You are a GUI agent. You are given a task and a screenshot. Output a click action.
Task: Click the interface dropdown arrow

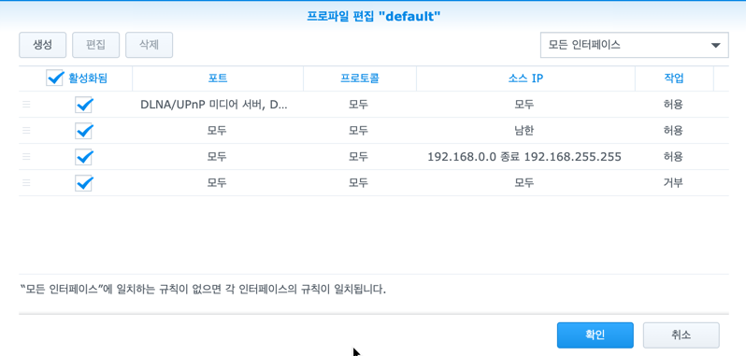click(x=715, y=46)
